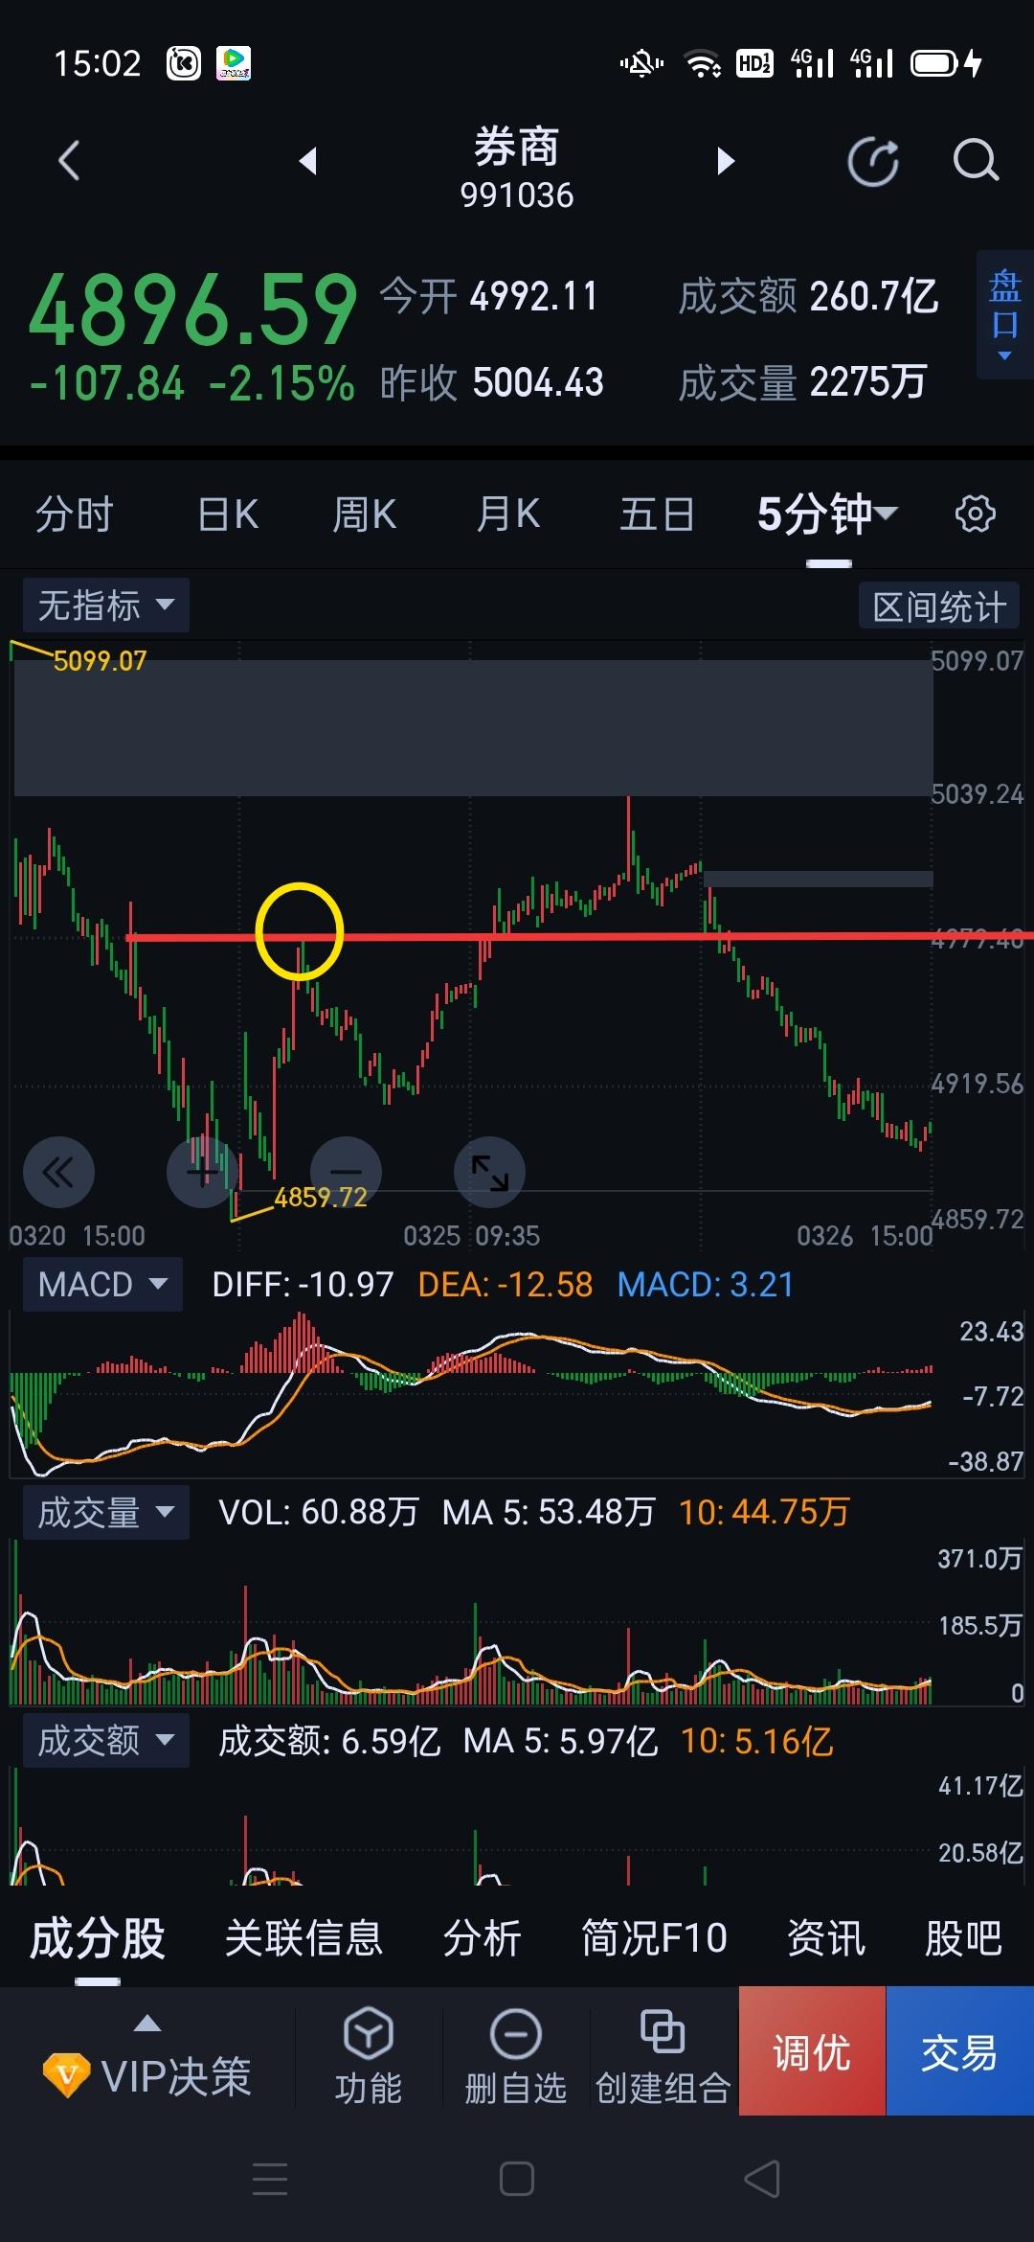Tap the Android recent-apps menu icon
The image size is (1034, 2242).
[270, 2179]
